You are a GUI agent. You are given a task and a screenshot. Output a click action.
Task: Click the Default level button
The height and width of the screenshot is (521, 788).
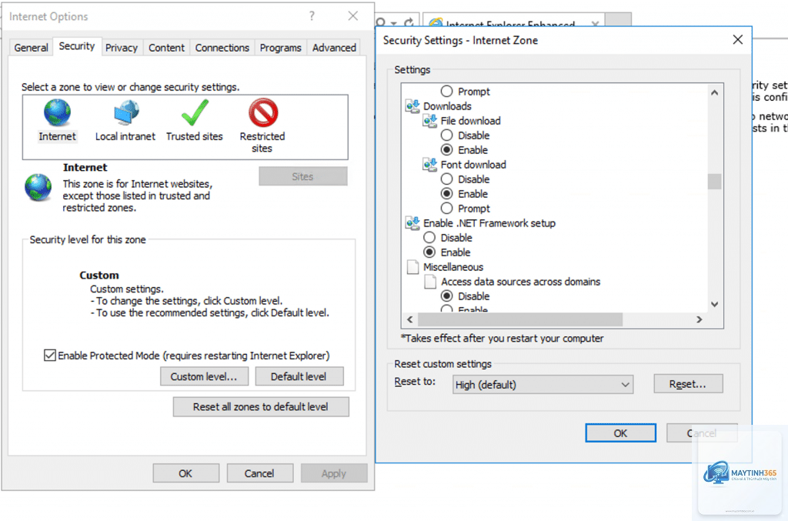[299, 376]
